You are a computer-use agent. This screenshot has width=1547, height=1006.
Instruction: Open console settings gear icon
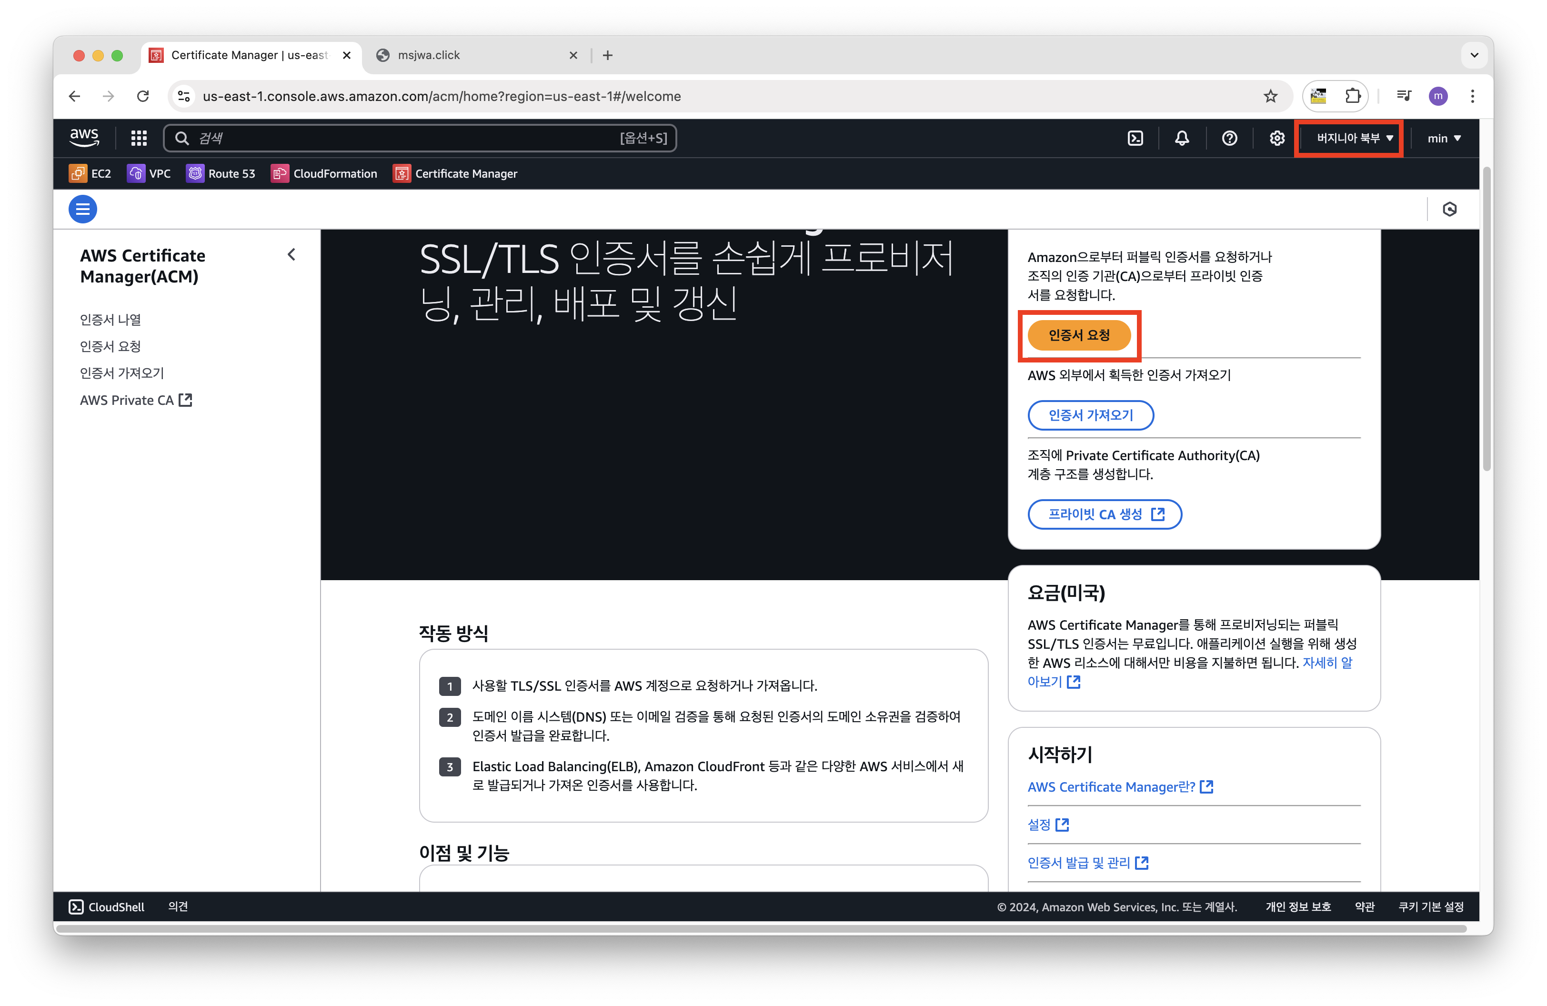pyautogui.click(x=1276, y=138)
